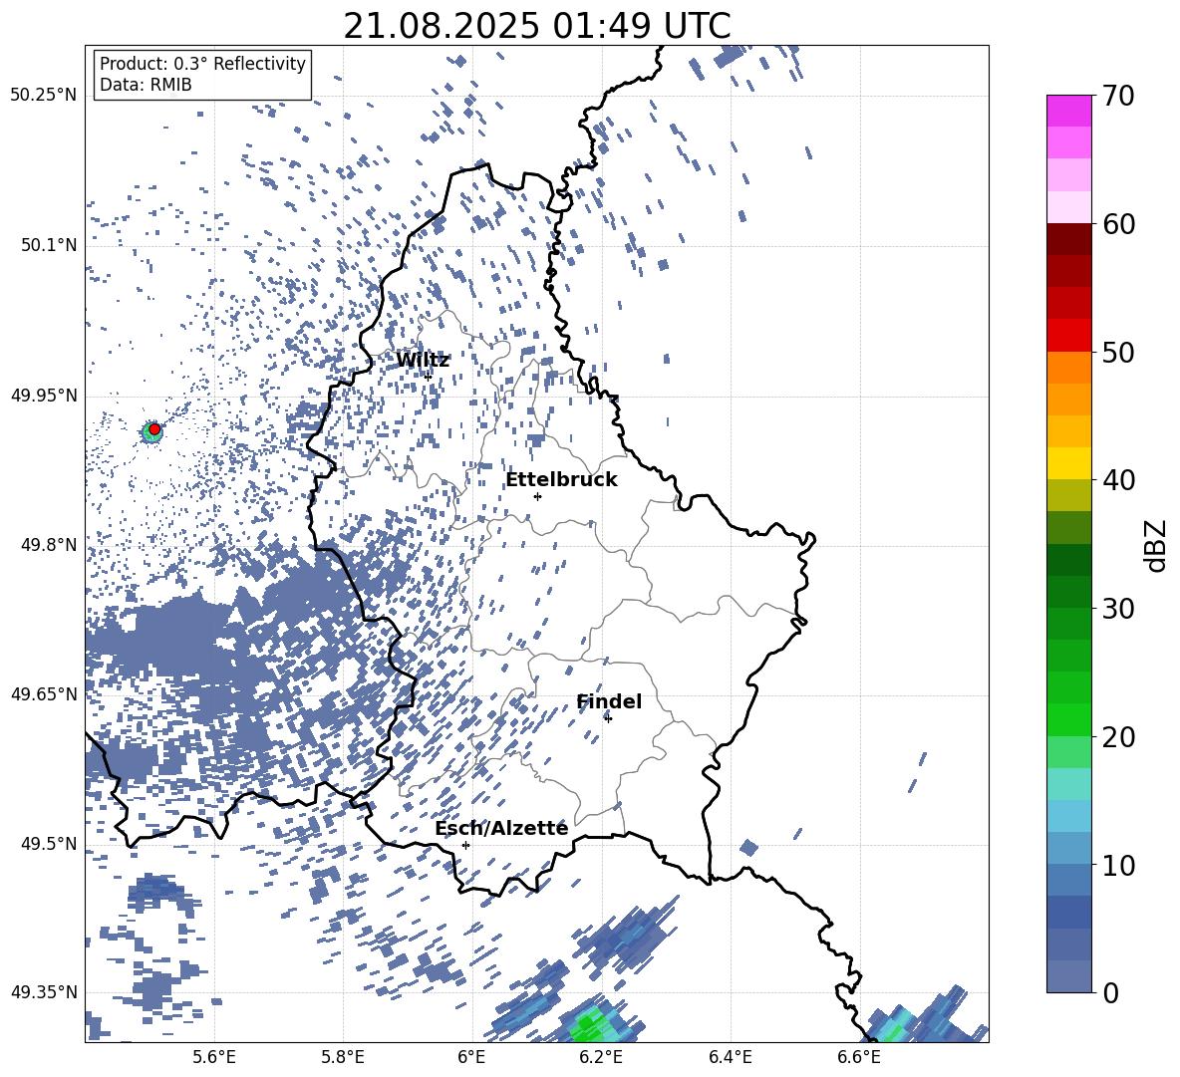Click the colorbar tick value 20

coord(1119,737)
